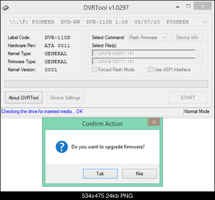Screen dimensions: 215x200
Task: Open the Select Command dropdown
Action: [x=148, y=38]
